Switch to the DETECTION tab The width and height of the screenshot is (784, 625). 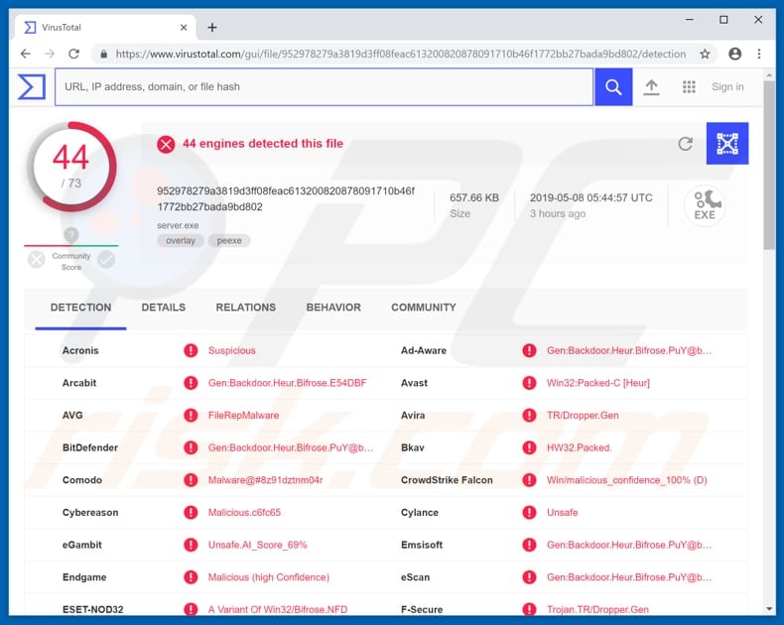tap(81, 308)
